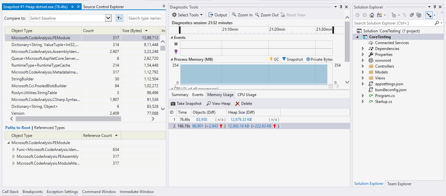446x196 pixels.
Task: Pin the Snapshot #1 Heap tab
Action: pyautogui.click(x=72, y=7)
